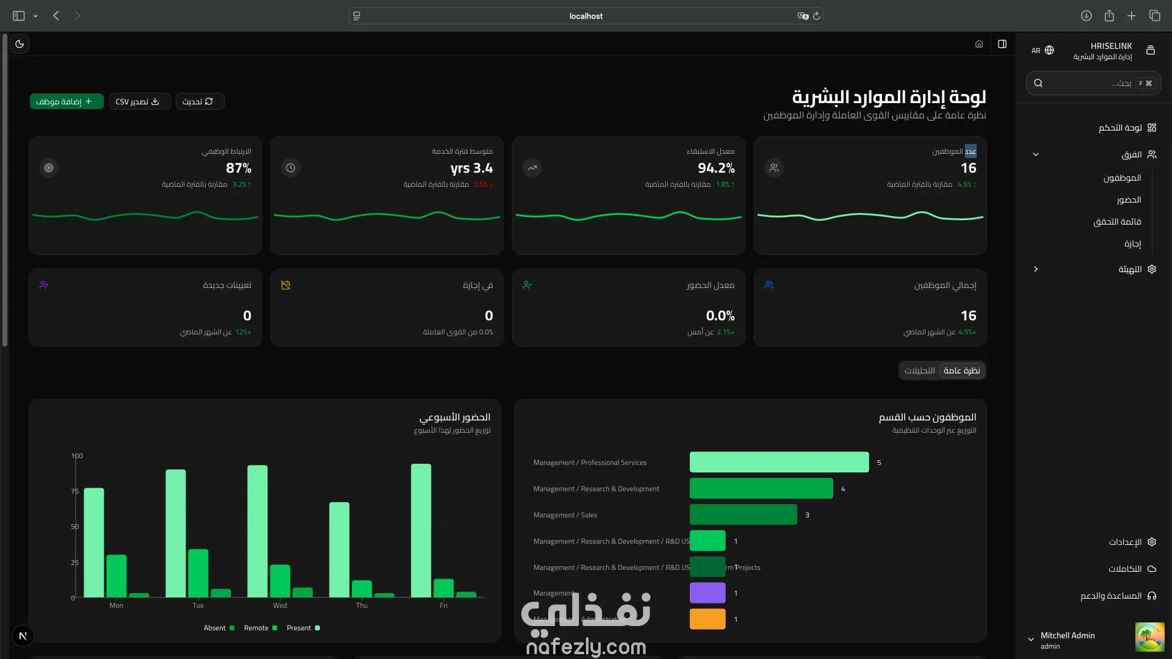Toggle Absent legend item

point(219,628)
